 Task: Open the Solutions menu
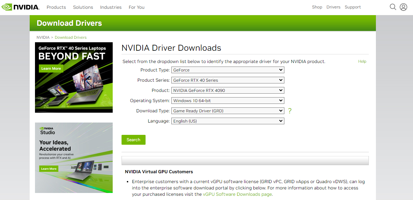point(83,7)
